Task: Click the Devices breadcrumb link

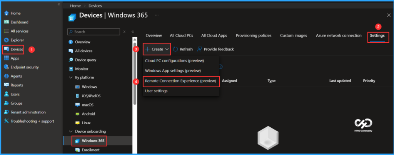Action: pos(95,6)
